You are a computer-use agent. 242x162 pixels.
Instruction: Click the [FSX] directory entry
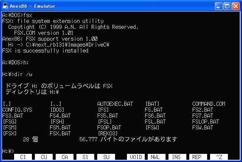(10, 134)
